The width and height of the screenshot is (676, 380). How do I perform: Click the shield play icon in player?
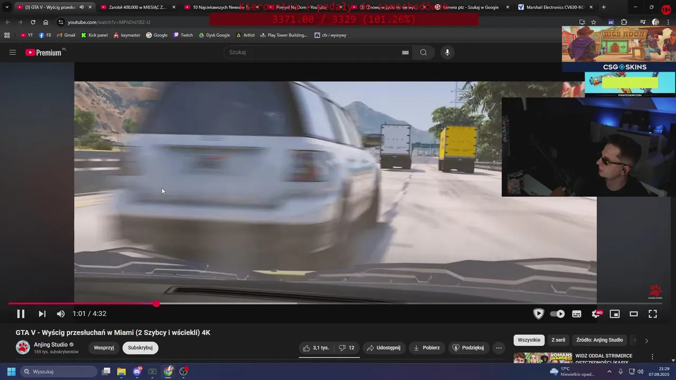click(x=538, y=313)
